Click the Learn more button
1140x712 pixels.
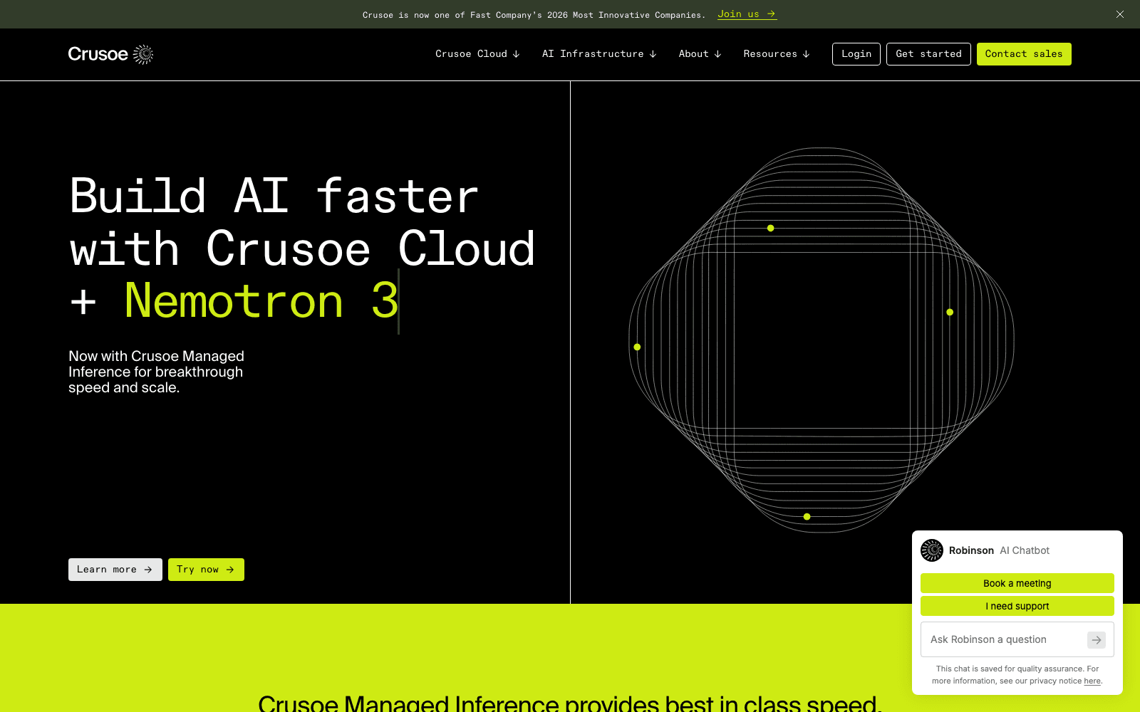pyautogui.click(x=115, y=570)
